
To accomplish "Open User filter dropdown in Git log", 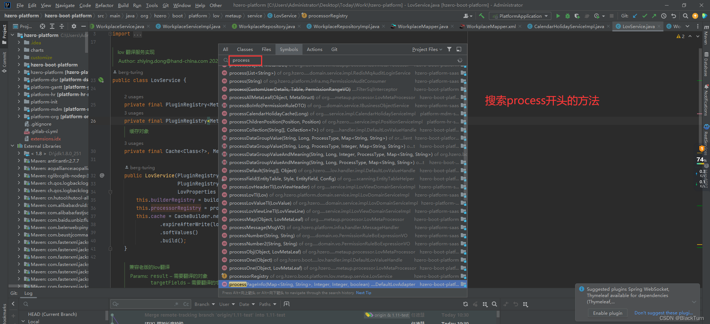I will (x=227, y=304).
